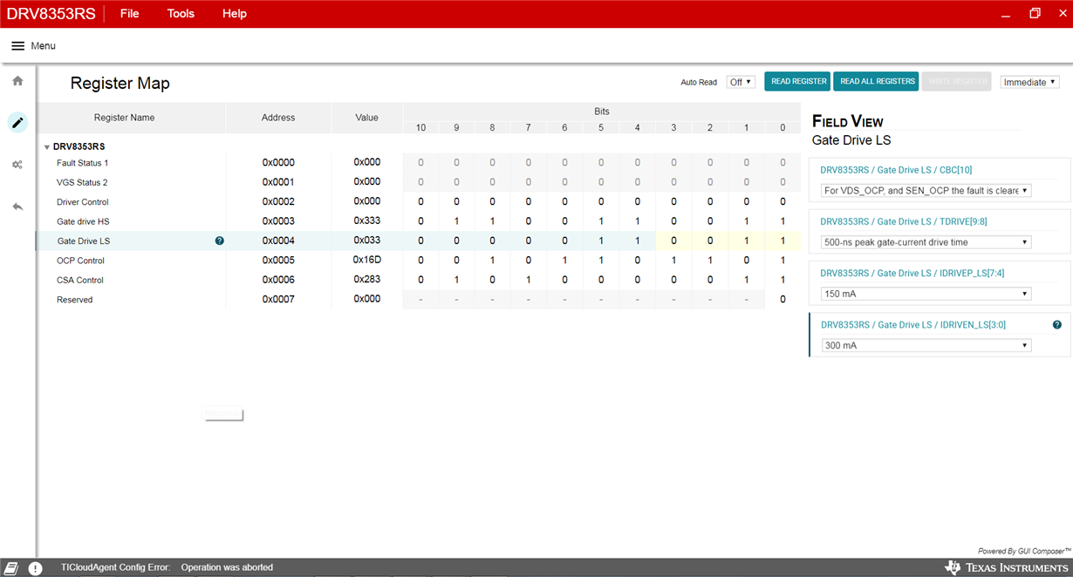The width and height of the screenshot is (1073, 577).
Task: Click the Register Name column header
Action: pos(124,118)
